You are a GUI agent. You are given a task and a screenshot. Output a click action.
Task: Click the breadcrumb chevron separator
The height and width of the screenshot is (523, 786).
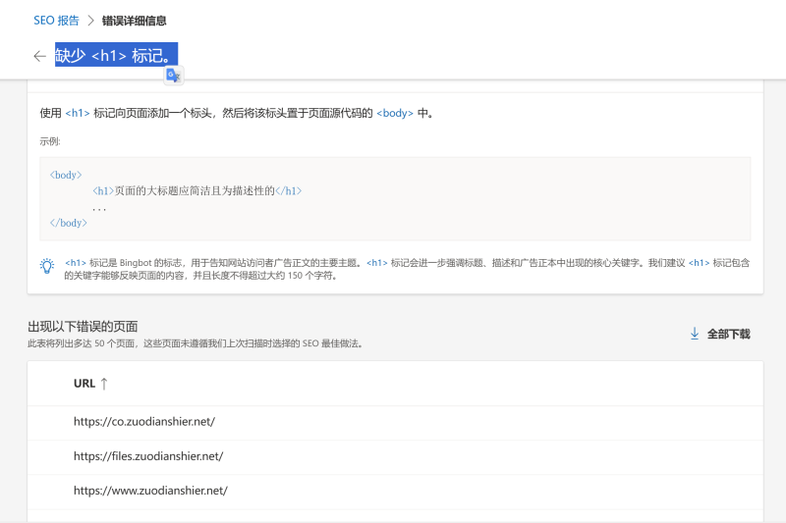coord(90,21)
